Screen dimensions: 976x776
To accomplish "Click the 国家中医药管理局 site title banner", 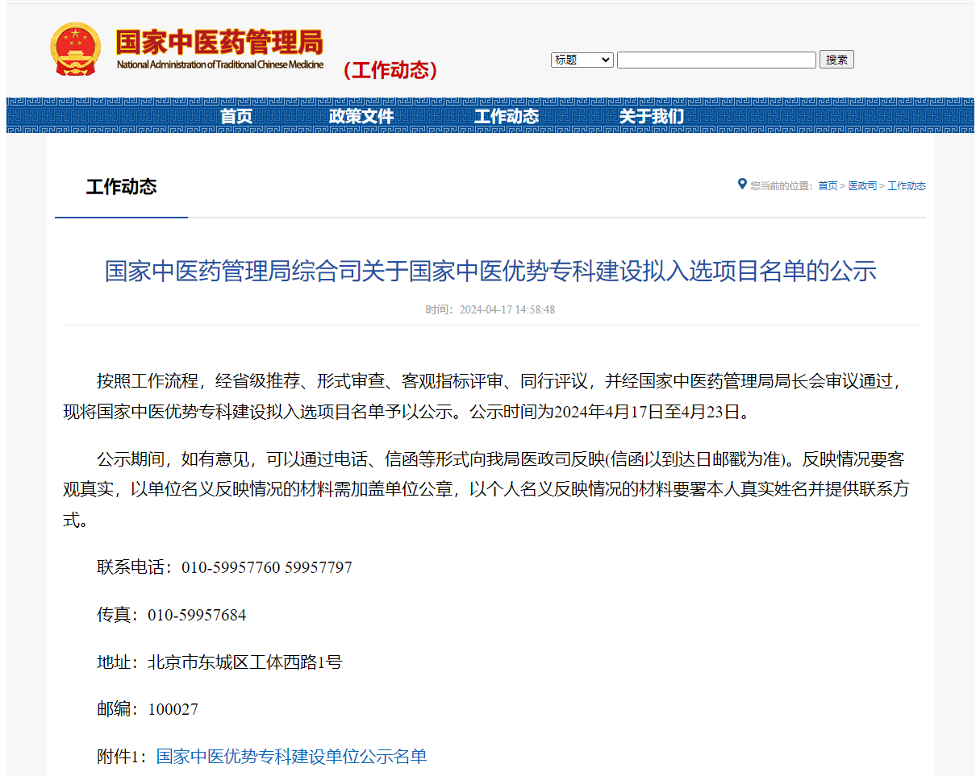I will pyautogui.click(x=219, y=48).
